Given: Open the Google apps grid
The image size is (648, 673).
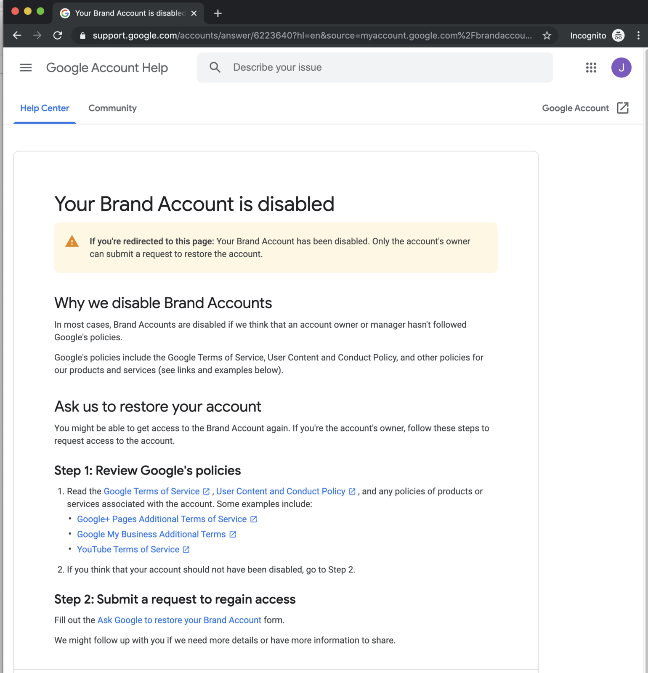Looking at the screenshot, I should click(x=591, y=67).
